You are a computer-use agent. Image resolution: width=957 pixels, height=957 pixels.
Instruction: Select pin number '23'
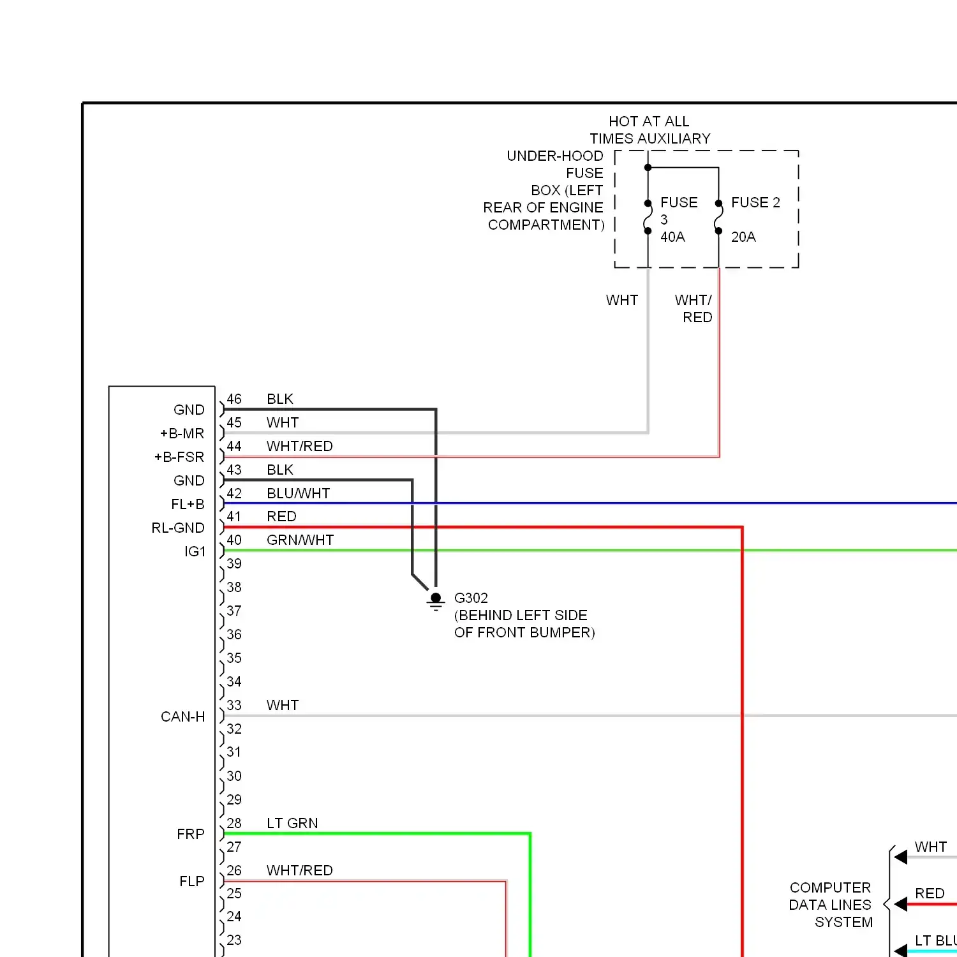tap(234, 940)
